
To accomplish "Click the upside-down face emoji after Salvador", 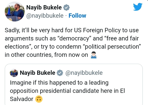I will click(39, 99).
